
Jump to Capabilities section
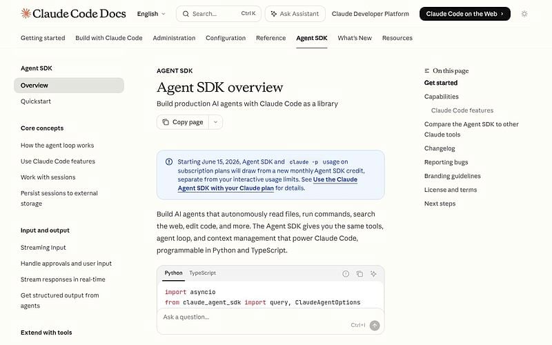click(x=442, y=97)
